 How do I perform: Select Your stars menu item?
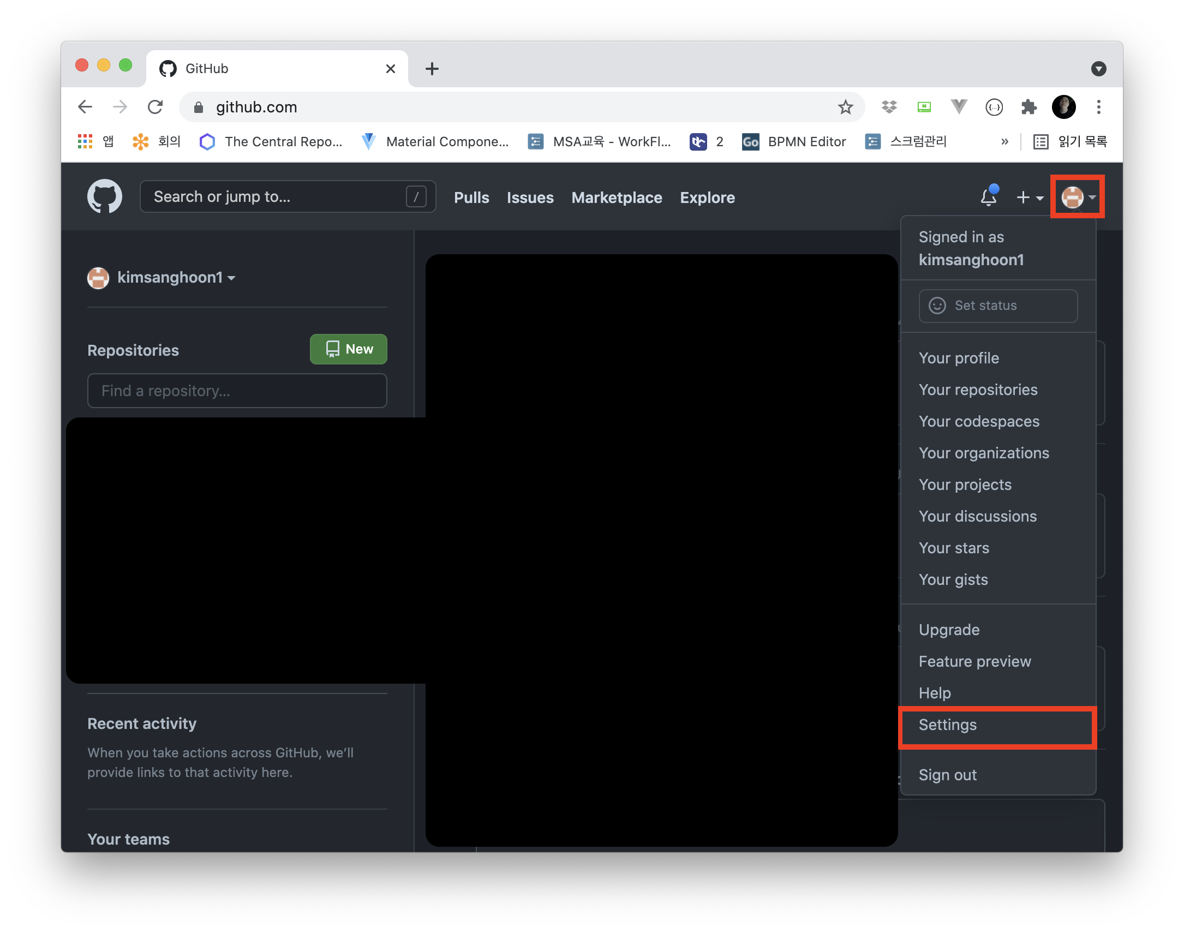click(998, 548)
